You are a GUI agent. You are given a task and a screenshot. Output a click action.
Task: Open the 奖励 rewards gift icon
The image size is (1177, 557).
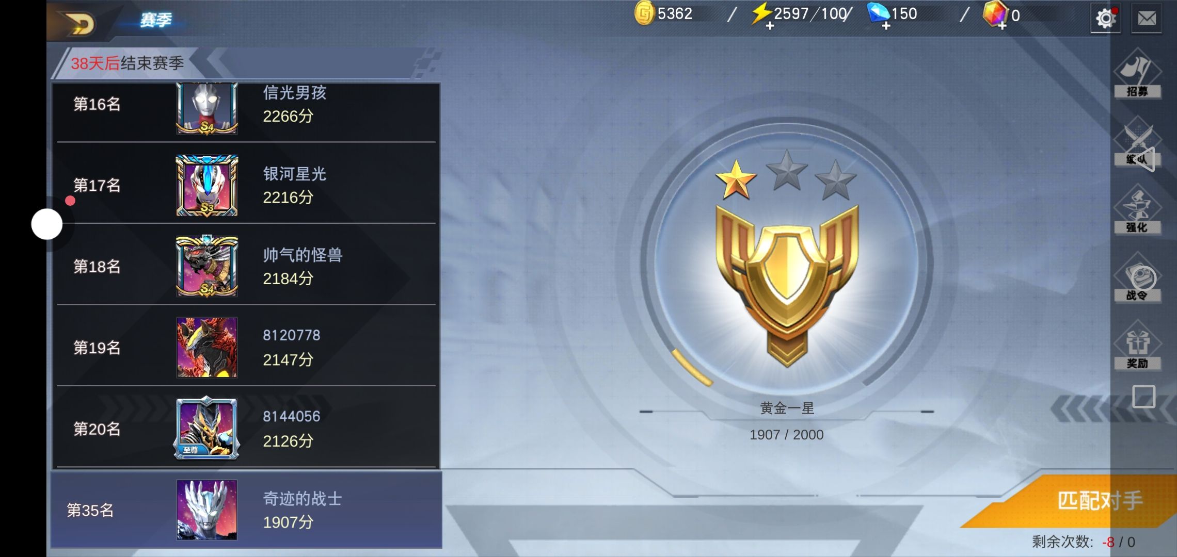tap(1137, 346)
